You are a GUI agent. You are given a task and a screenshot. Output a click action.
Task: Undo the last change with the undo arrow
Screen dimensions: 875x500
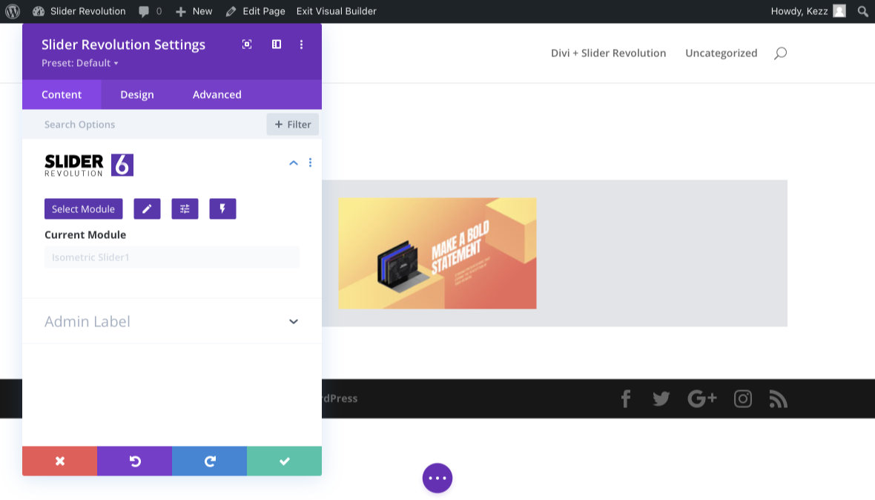click(134, 461)
